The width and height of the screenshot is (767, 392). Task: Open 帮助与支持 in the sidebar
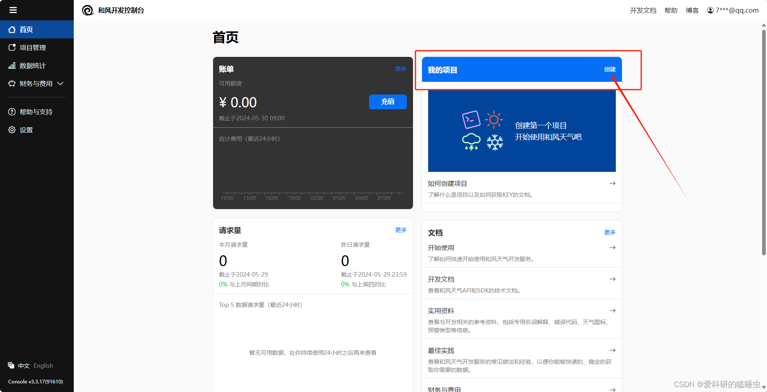pyautogui.click(x=37, y=112)
